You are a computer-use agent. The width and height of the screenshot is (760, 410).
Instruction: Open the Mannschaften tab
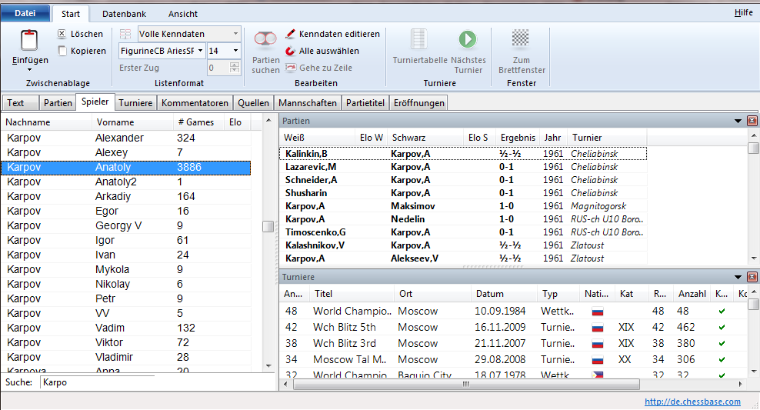point(307,103)
